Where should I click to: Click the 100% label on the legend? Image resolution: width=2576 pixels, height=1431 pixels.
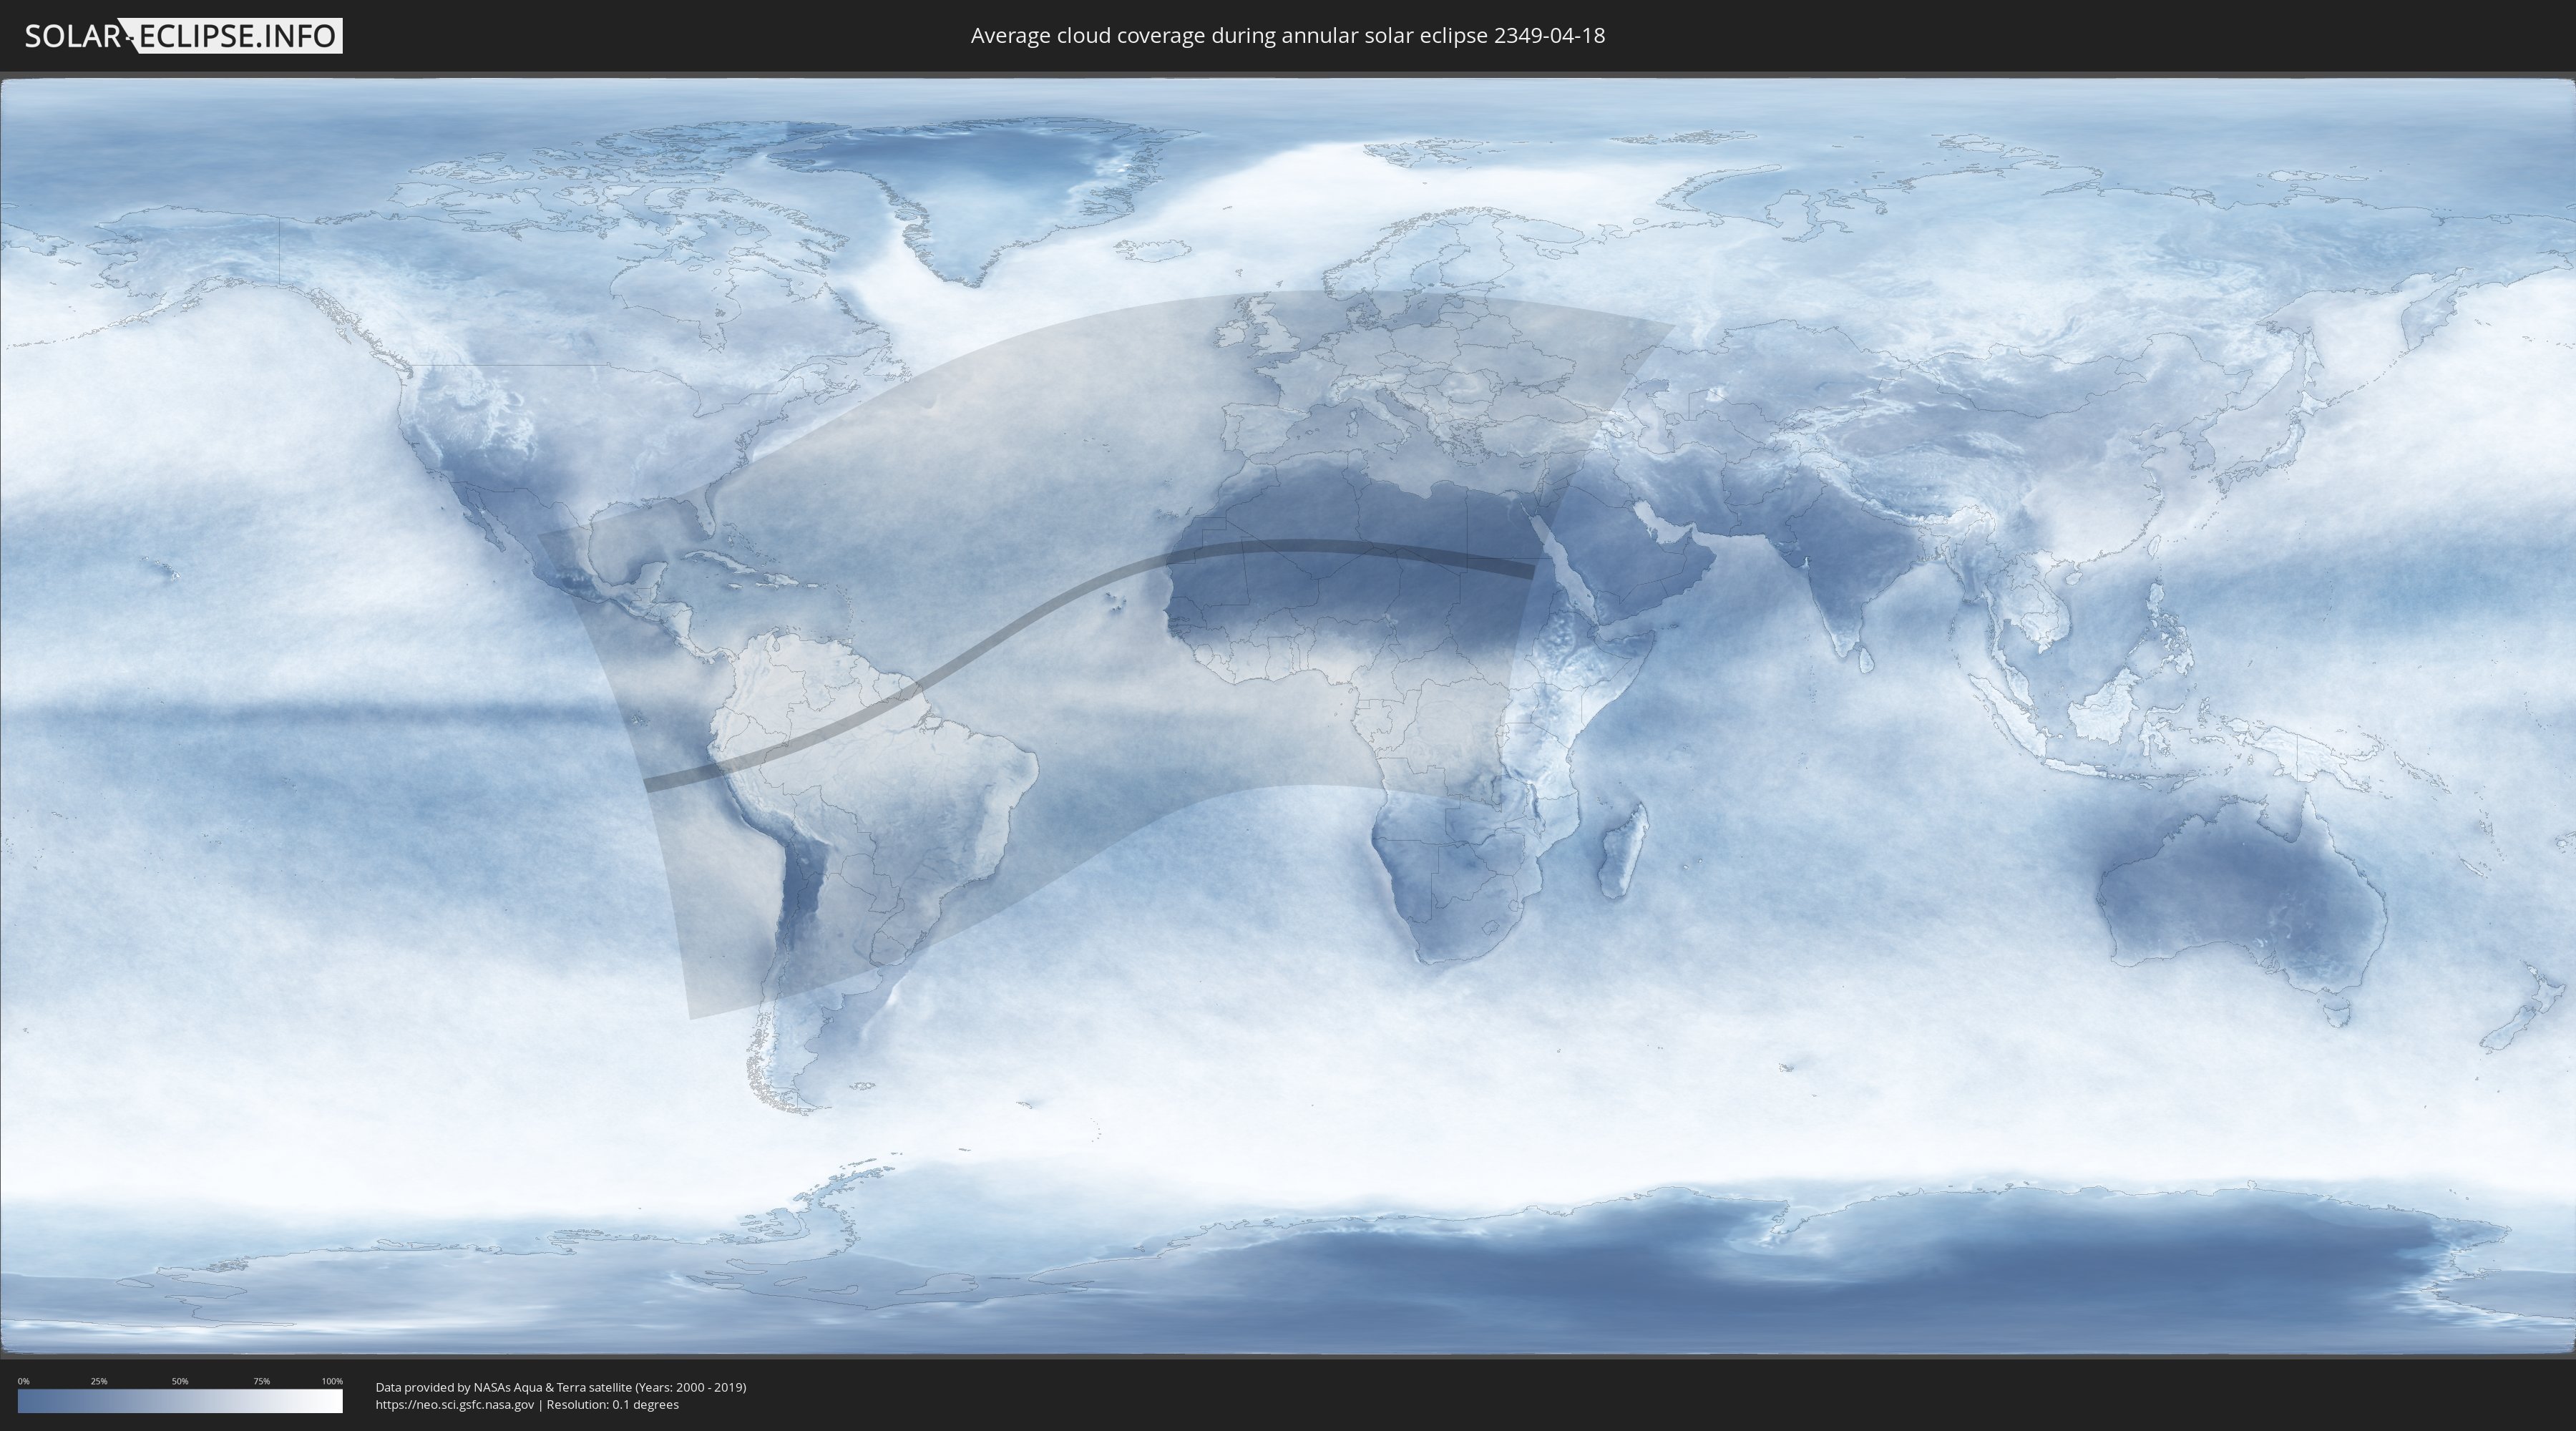332,1381
